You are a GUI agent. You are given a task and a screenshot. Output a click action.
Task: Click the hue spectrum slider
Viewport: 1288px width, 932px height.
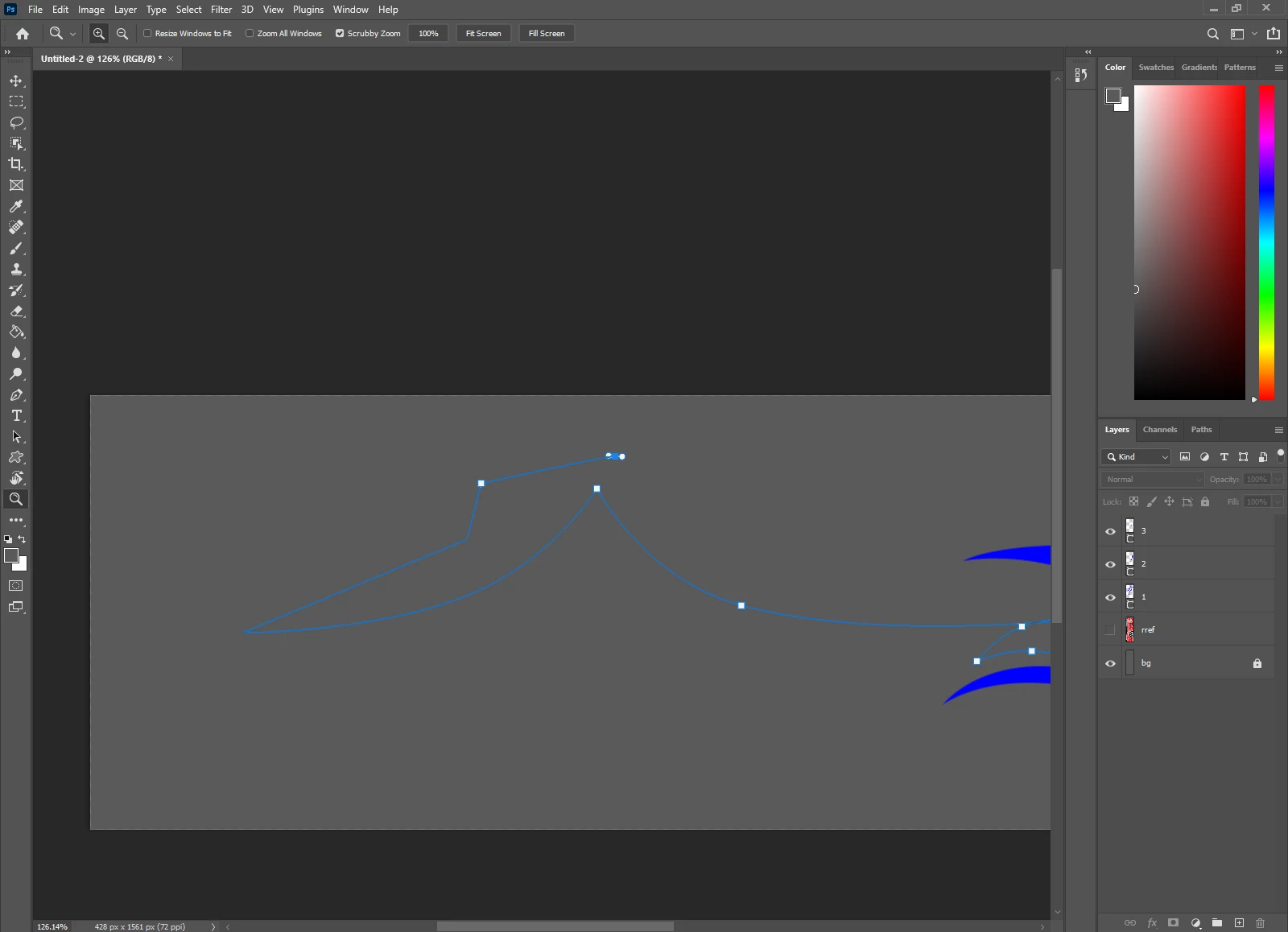coord(1266,242)
